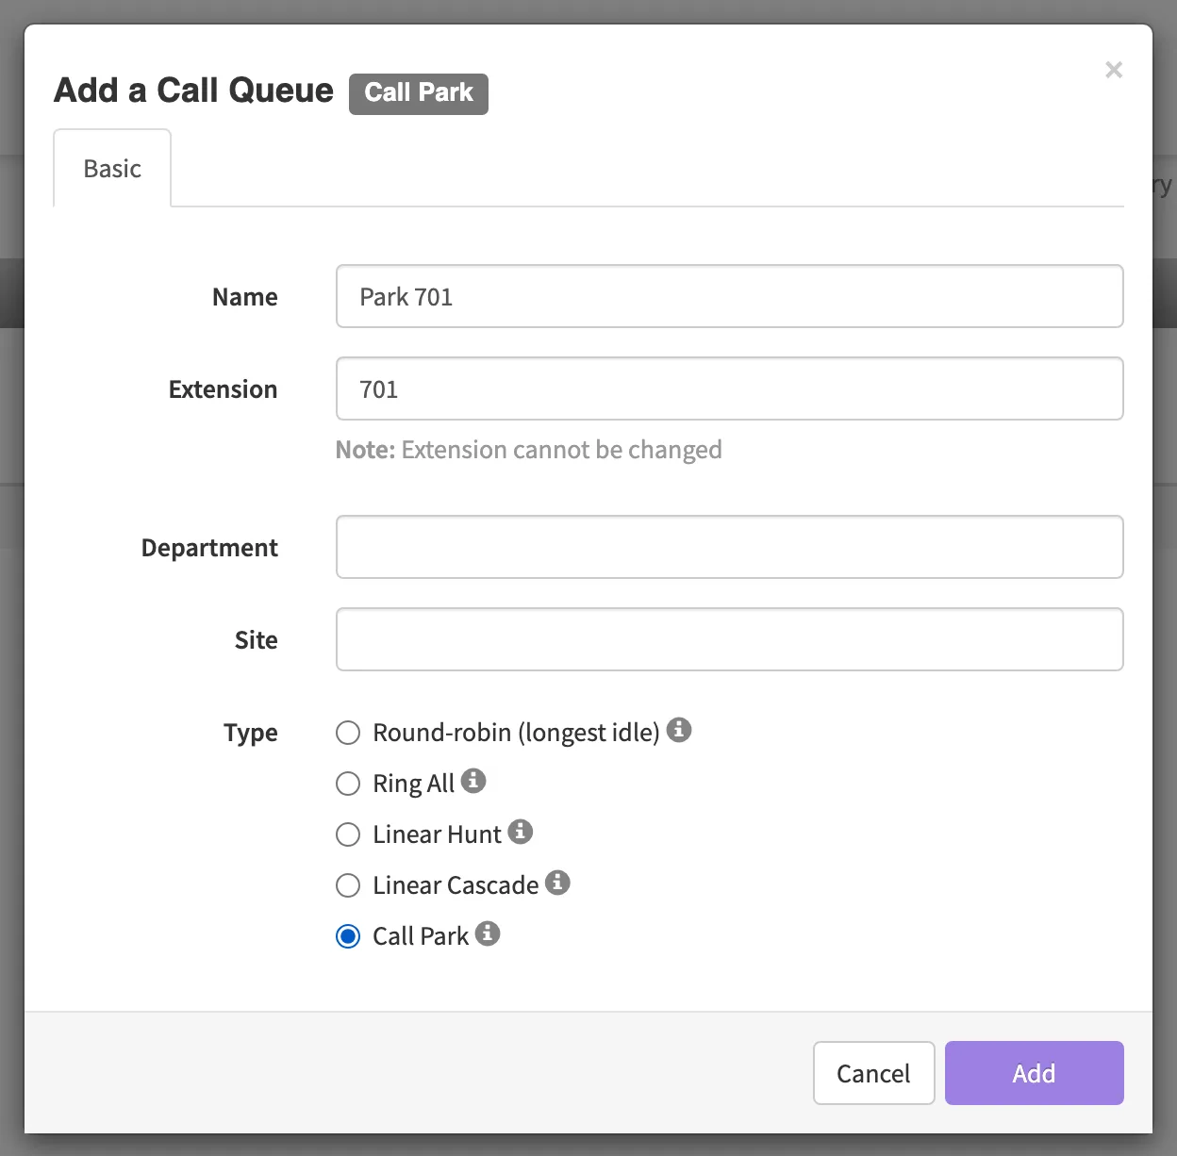Image resolution: width=1177 pixels, height=1156 pixels.
Task: Click the Extension field showing 701
Action: [729, 388]
